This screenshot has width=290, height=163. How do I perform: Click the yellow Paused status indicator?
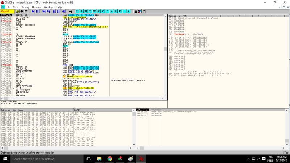pos(7,12)
